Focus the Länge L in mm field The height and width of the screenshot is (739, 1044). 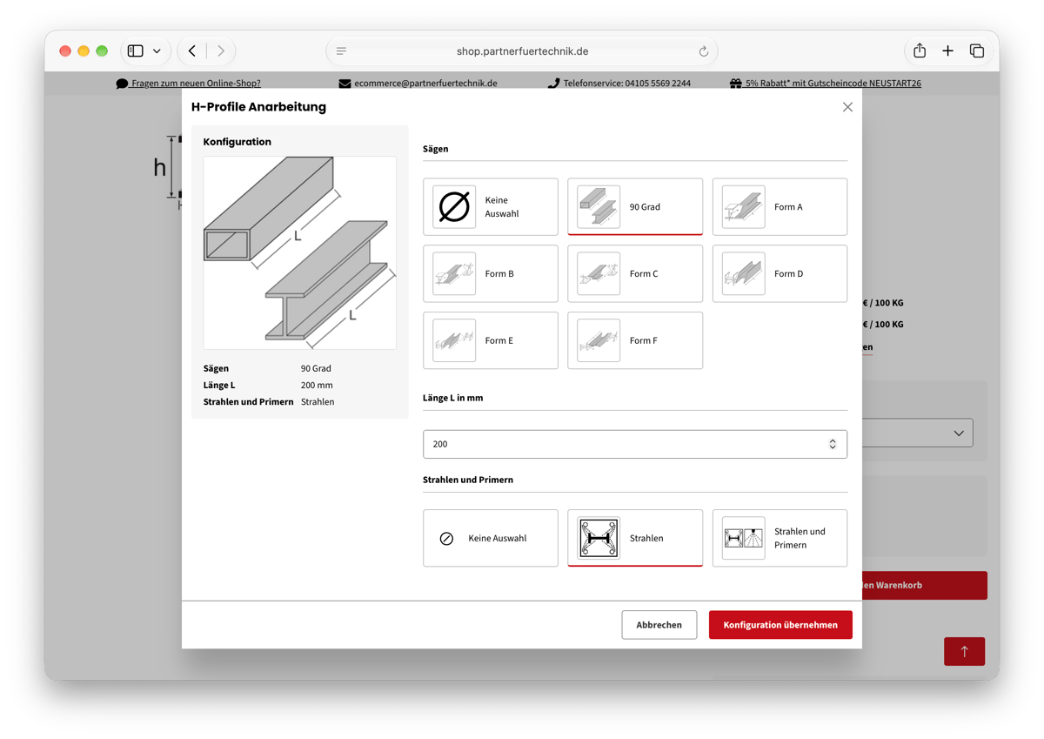click(635, 444)
